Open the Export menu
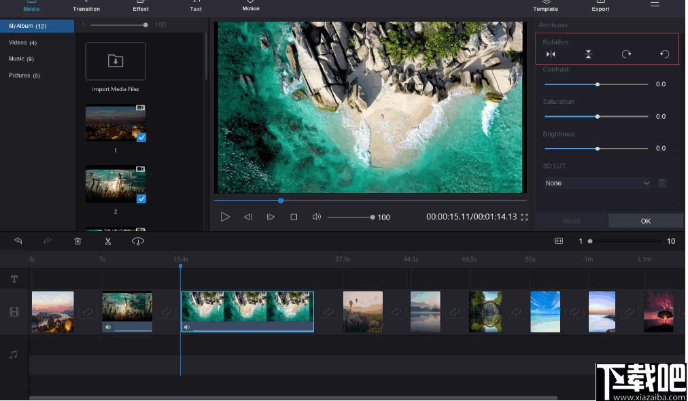Image resolution: width=688 pixels, height=401 pixels. 600,8
